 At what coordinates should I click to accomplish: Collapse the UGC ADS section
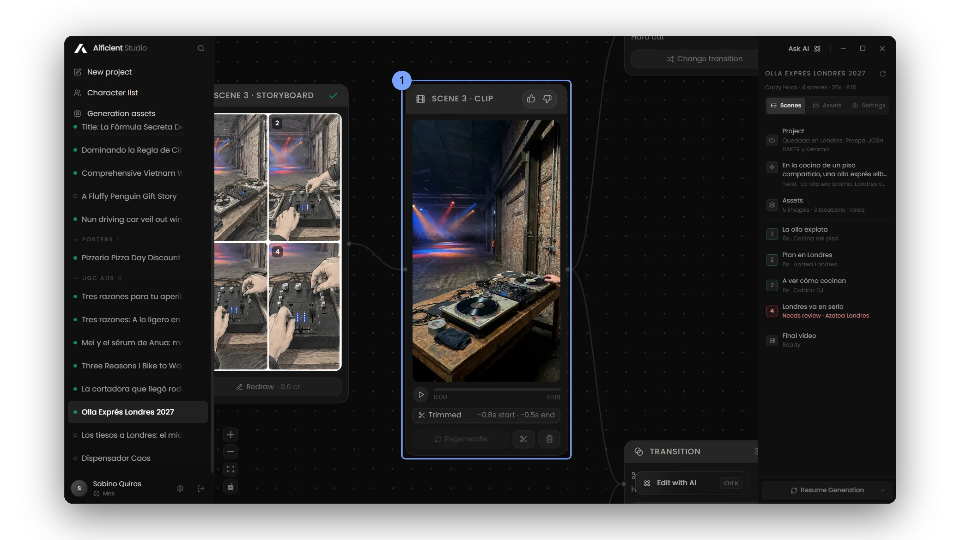(98, 278)
